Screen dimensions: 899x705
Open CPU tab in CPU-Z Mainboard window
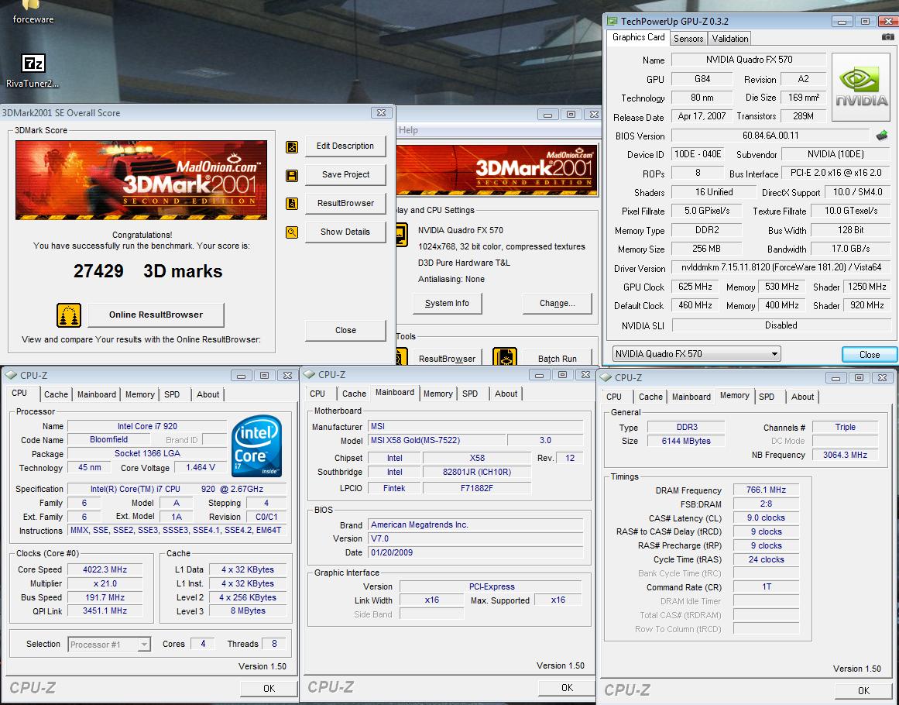(x=317, y=394)
